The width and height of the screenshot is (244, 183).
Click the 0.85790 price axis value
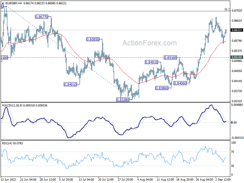(237, 41)
